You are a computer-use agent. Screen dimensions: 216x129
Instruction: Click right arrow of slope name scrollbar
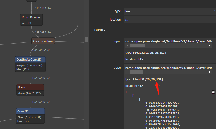tap(210, 72)
